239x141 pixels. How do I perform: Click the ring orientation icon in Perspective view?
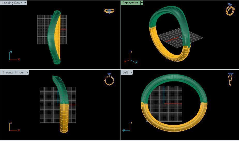pos(230,10)
